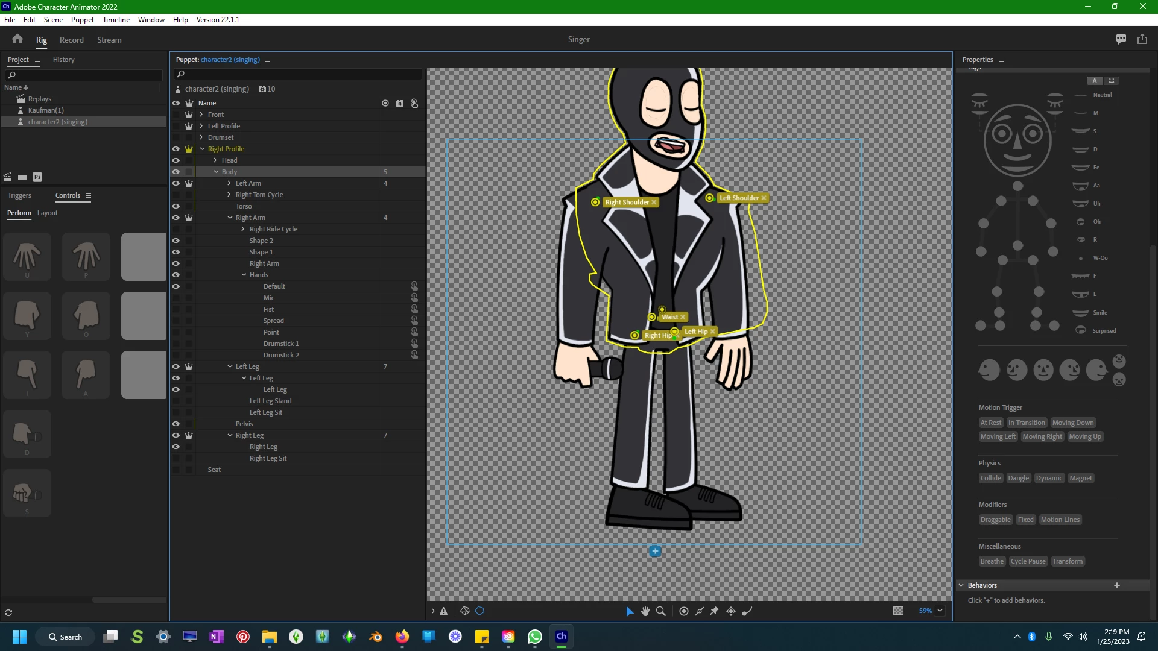The width and height of the screenshot is (1158, 651).
Task: Collapse the Hands group
Action: point(244,275)
